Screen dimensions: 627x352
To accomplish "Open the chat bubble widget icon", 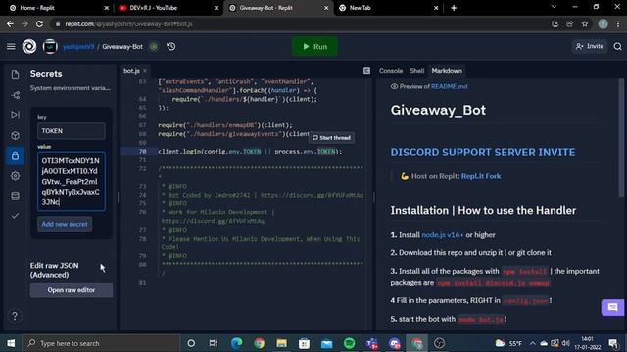I will (x=612, y=307).
